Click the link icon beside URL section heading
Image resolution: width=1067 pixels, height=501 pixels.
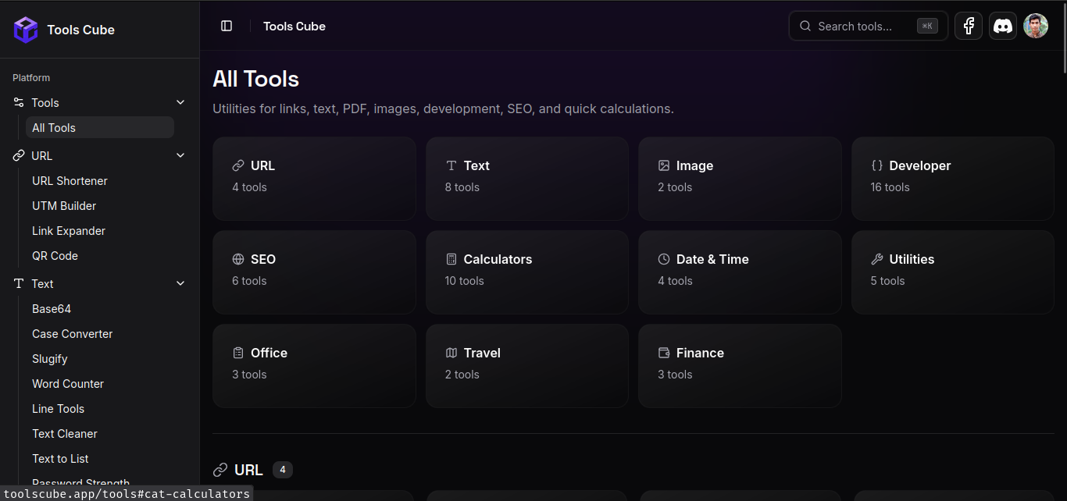coord(220,470)
